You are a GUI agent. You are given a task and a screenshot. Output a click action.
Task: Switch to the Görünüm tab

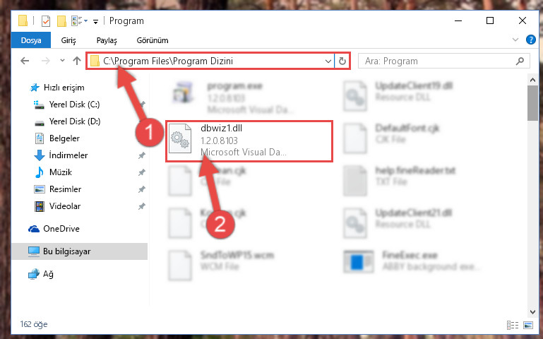[x=153, y=40]
